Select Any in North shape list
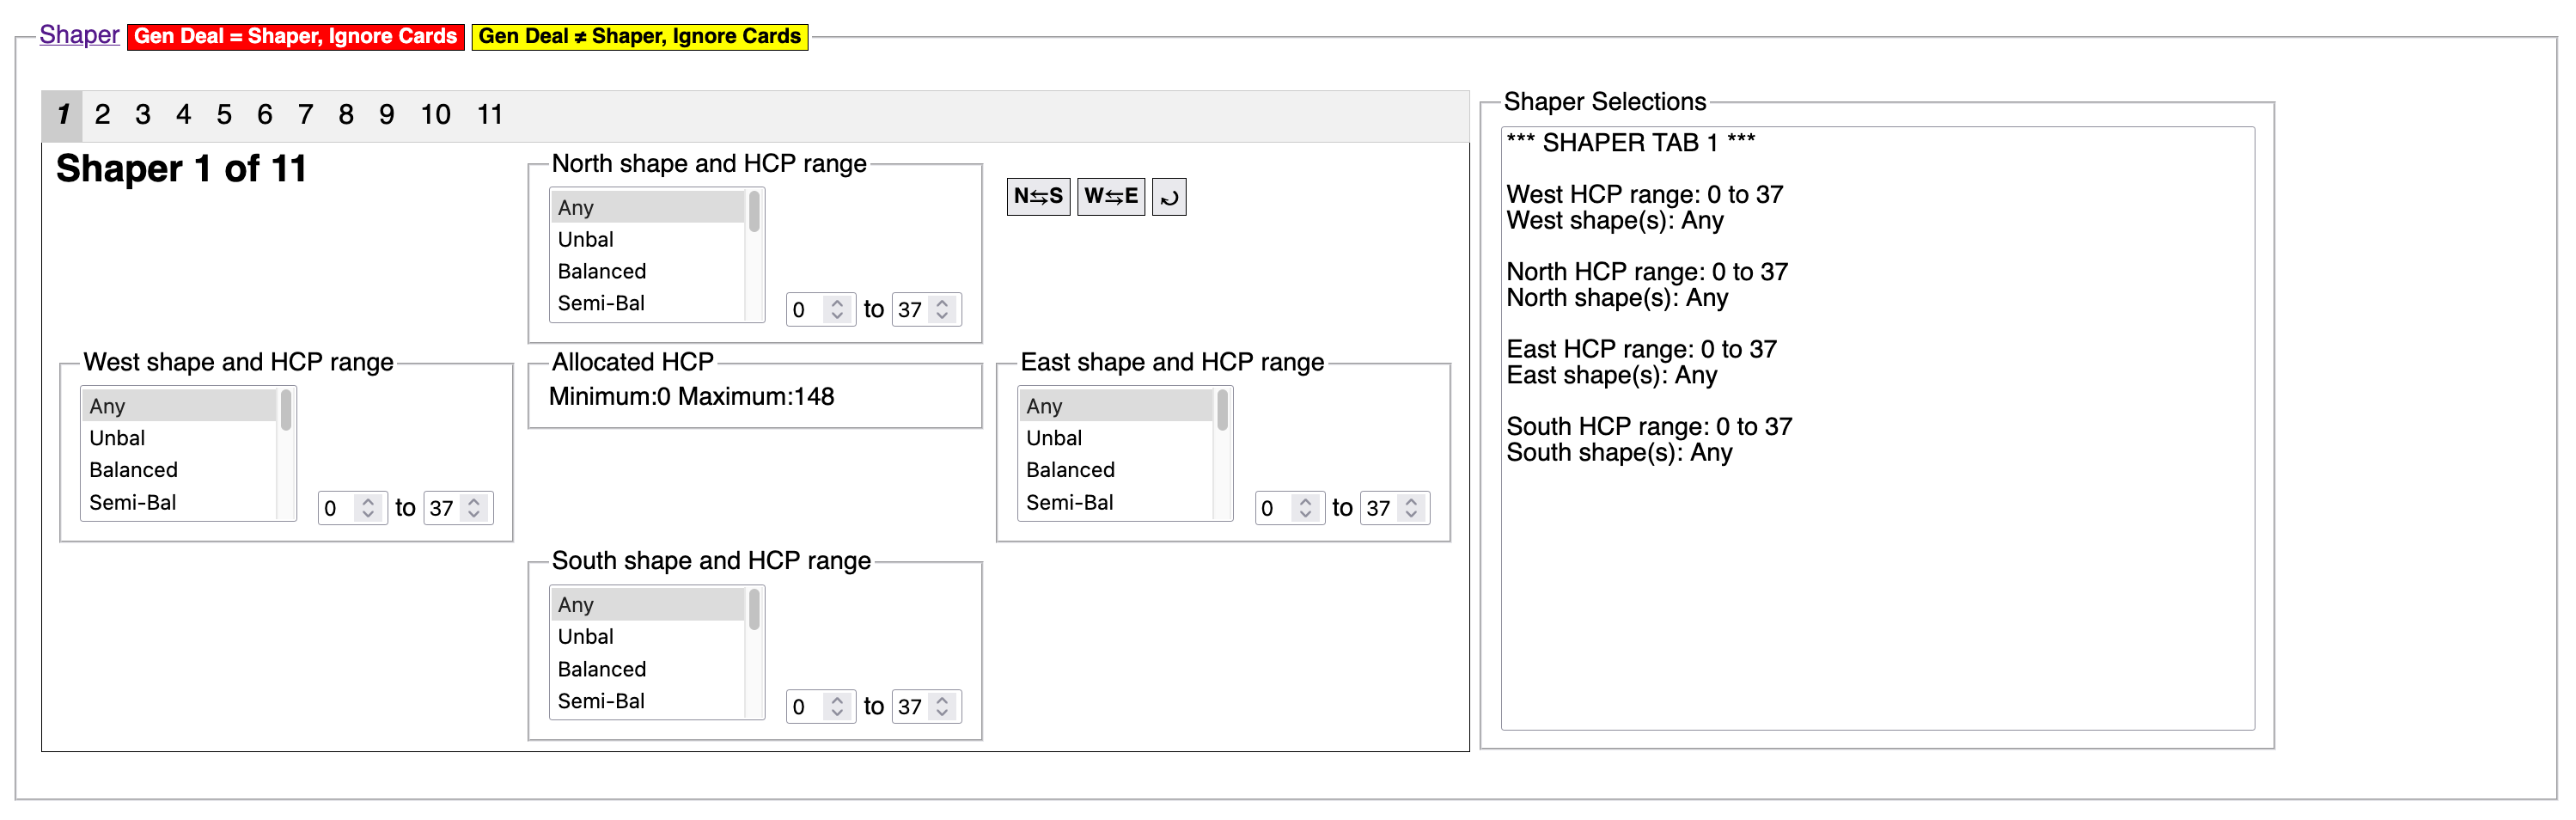The height and width of the screenshot is (820, 2576). 648,207
